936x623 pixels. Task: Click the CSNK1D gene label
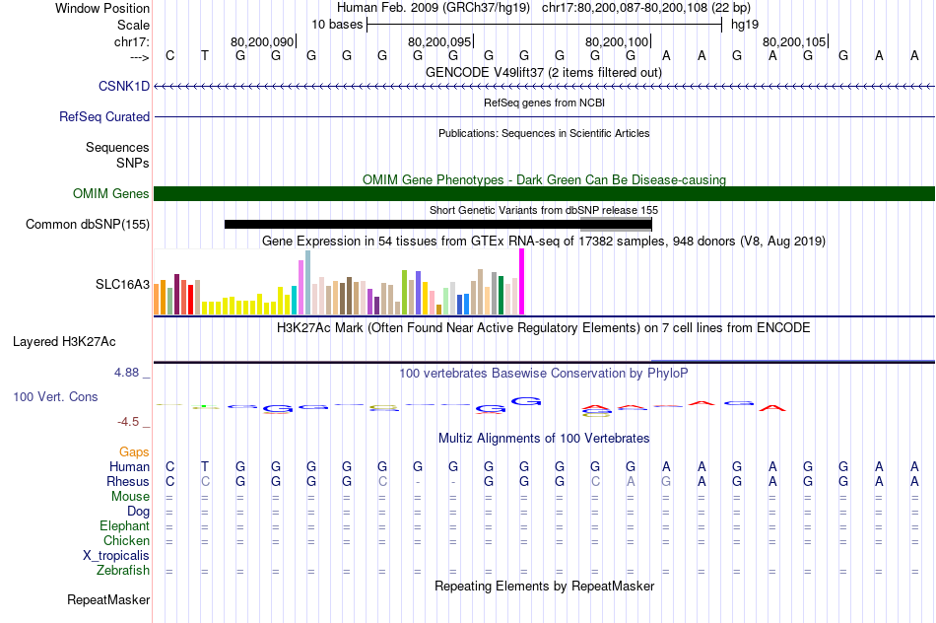123,87
